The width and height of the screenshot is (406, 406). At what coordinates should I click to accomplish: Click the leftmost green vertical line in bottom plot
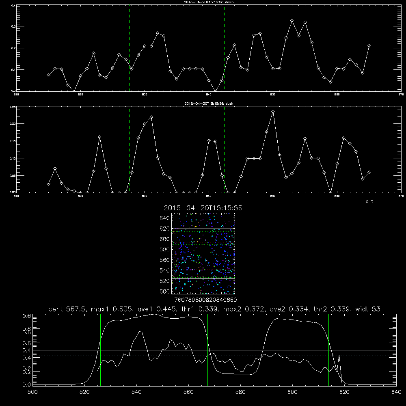coord(100,350)
